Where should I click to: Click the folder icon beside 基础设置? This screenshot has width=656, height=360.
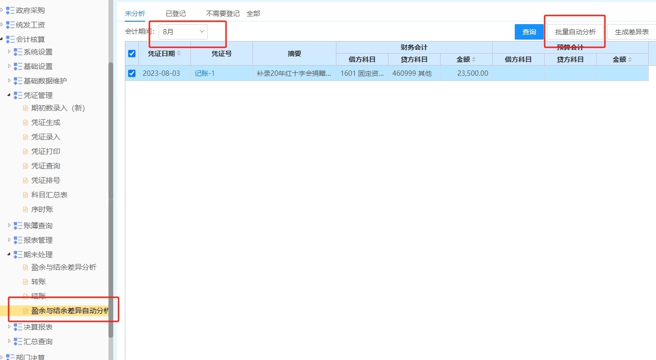[18, 67]
